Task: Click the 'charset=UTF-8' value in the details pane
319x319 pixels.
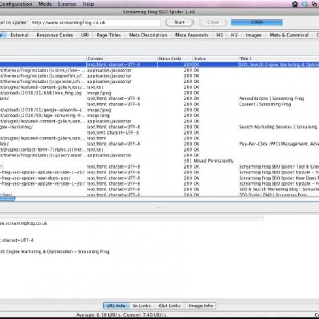Action: (18, 240)
